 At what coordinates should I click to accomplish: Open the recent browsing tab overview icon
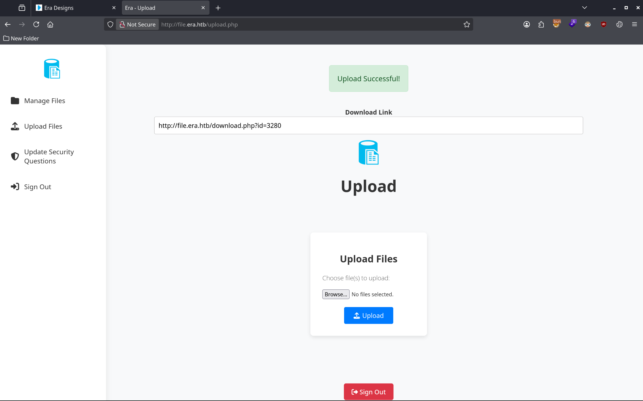(22, 8)
